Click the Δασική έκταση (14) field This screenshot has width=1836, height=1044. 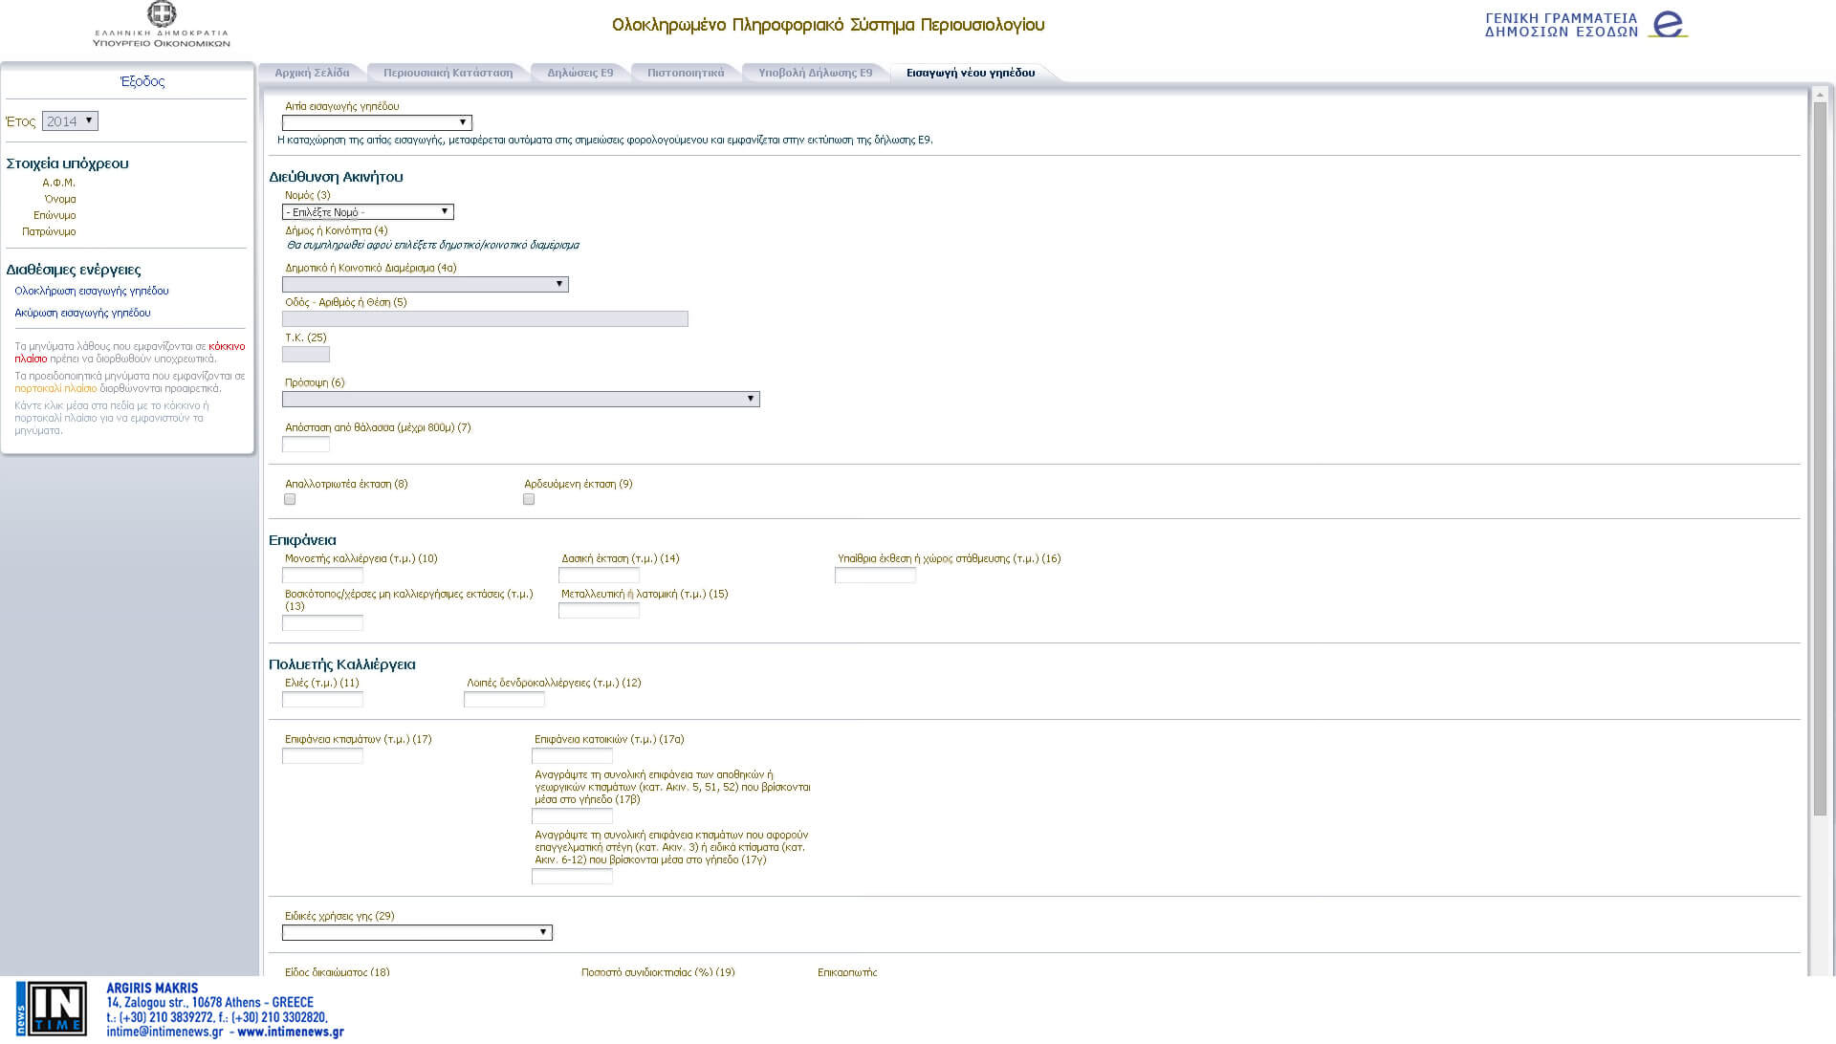click(x=599, y=576)
